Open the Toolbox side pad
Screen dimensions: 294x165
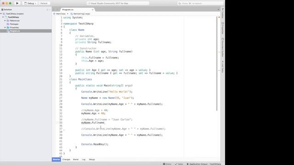pos(223,13)
